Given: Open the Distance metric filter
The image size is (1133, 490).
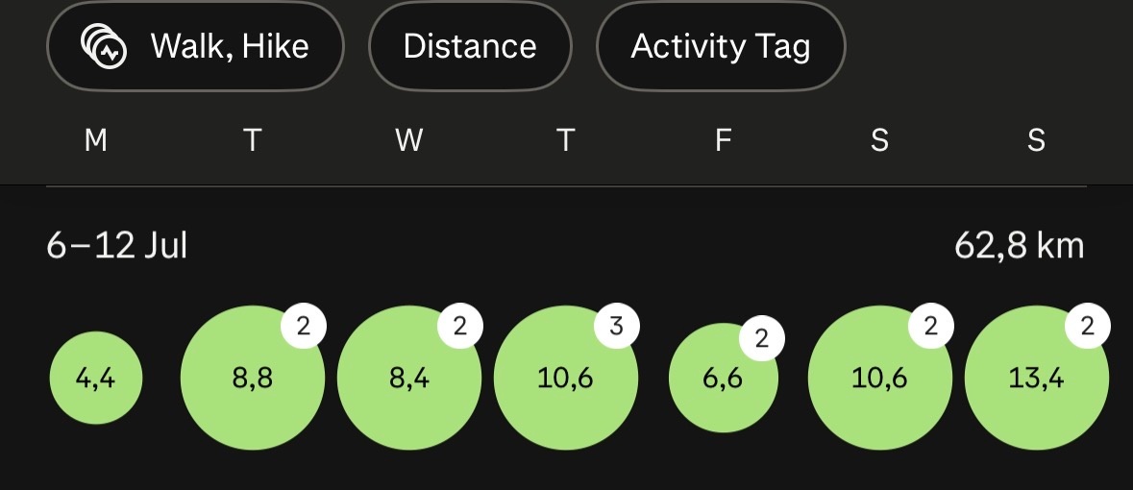Looking at the screenshot, I should click(470, 46).
